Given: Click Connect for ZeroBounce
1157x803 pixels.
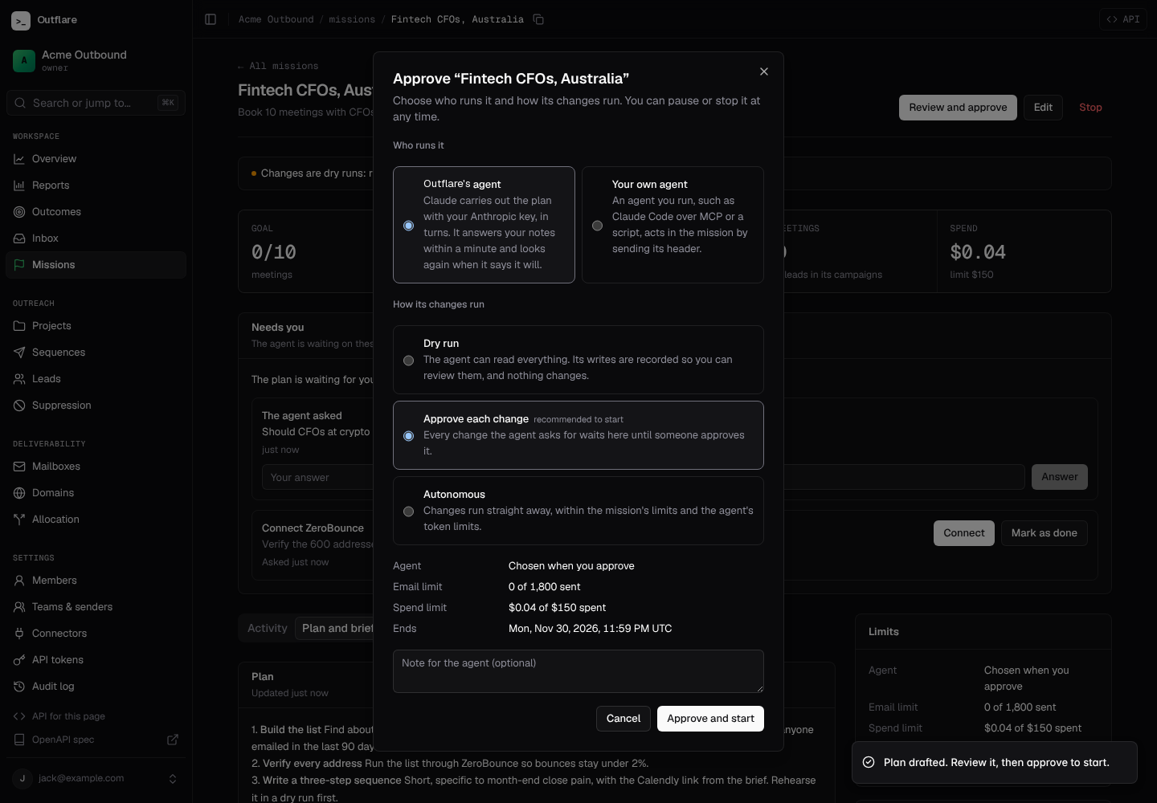Looking at the screenshot, I should 964,533.
